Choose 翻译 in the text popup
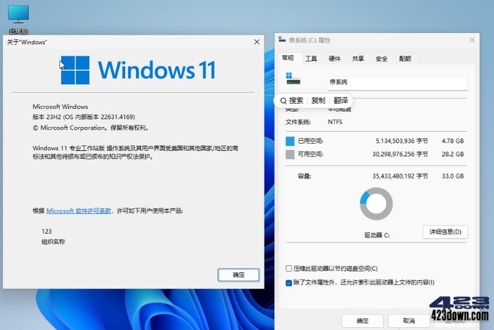The image size is (494, 330). 341,101
